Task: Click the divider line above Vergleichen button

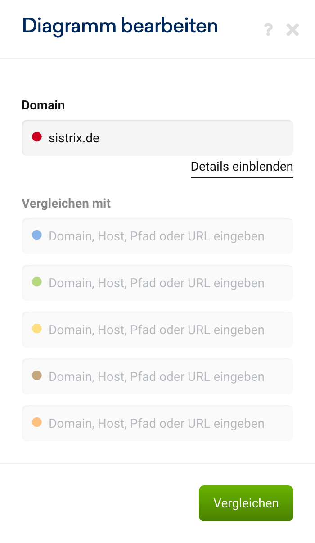Action: pyautogui.click(x=157, y=463)
